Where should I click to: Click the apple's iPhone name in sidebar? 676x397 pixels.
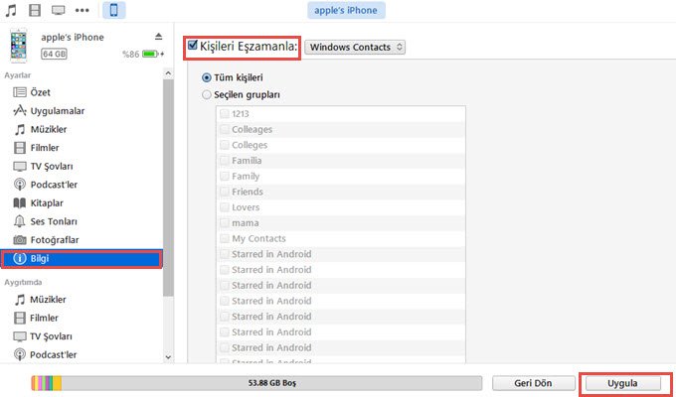click(x=73, y=37)
